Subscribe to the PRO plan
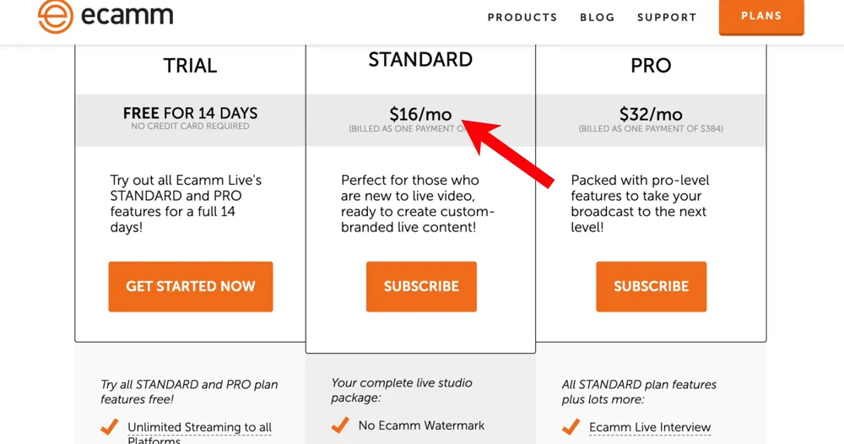This screenshot has height=444, width=844. click(x=651, y=286)
